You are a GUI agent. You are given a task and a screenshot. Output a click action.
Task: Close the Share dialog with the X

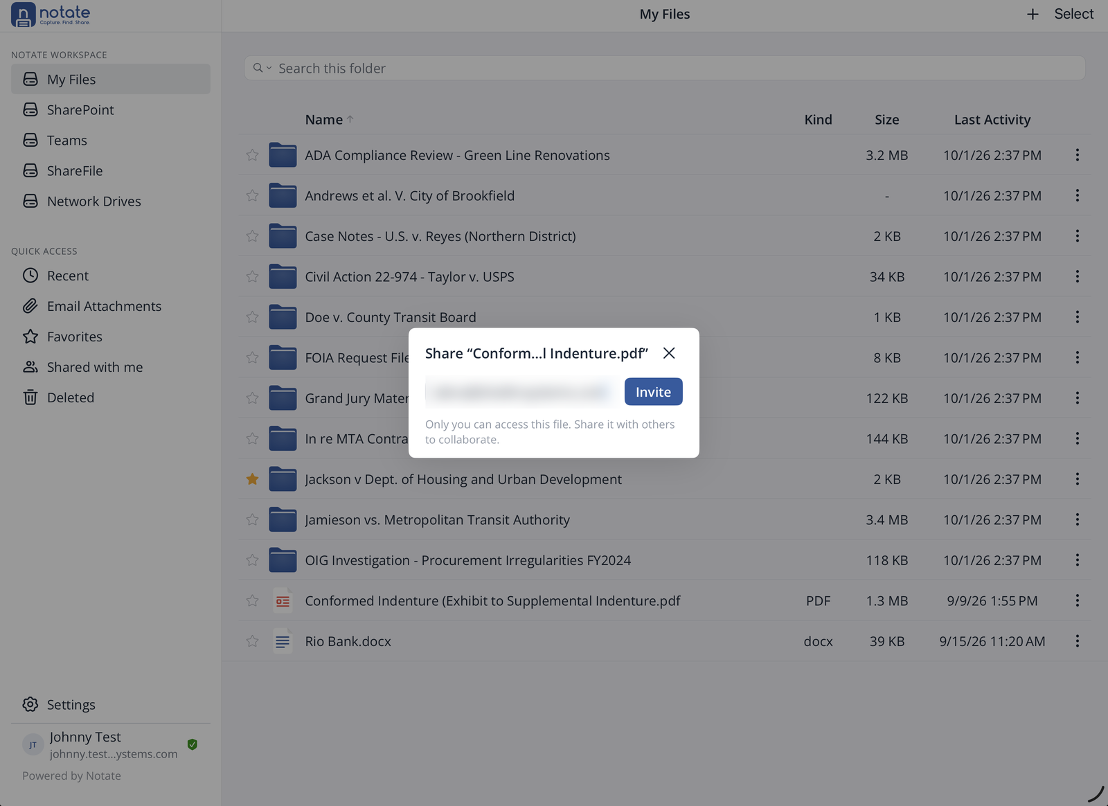tap(669, 353)
